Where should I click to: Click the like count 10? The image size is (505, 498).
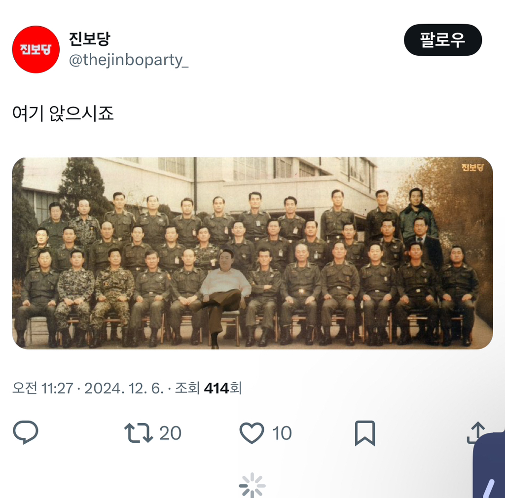click(282, 433)
